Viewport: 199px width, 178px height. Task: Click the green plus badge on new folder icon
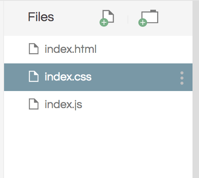(x=143, y=22)
